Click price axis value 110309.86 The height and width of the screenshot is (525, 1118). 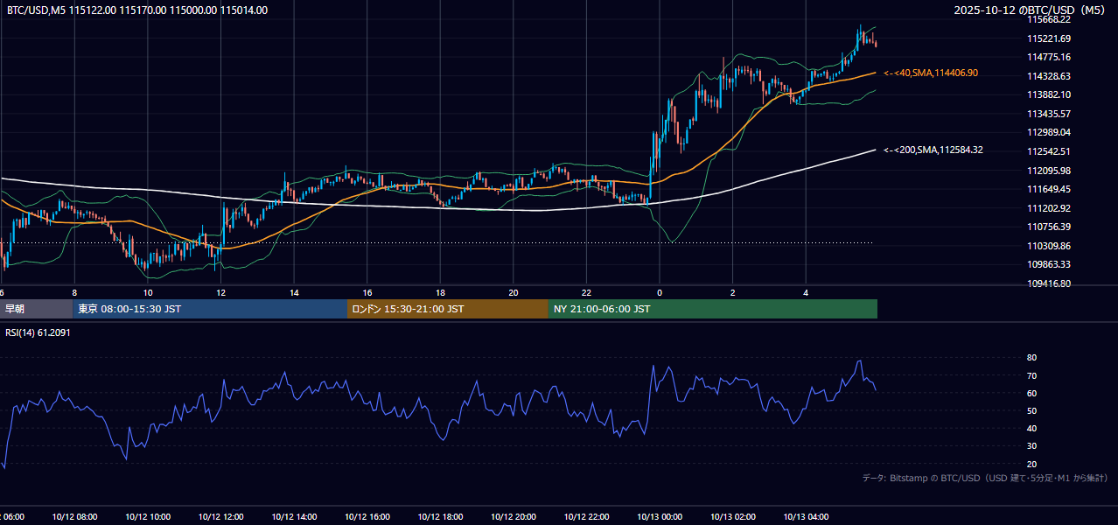(x=1050, y=246)
